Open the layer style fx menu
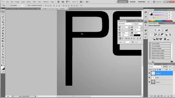Viewport: 175px width, 98px height. [155, 96]
